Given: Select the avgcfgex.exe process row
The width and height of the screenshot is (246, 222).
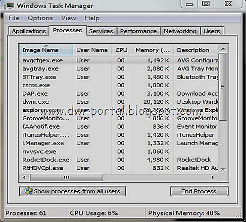Looking at the screenshot, I should tap(119, 60).
